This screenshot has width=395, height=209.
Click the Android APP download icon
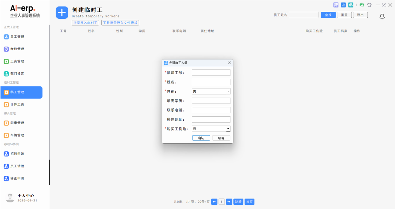(351, 5)
